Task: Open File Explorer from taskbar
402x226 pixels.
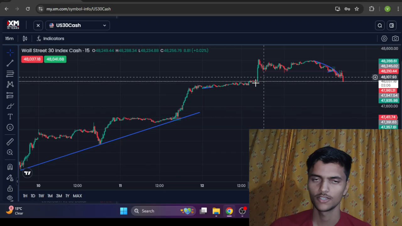Action: [x=216, y=211]
